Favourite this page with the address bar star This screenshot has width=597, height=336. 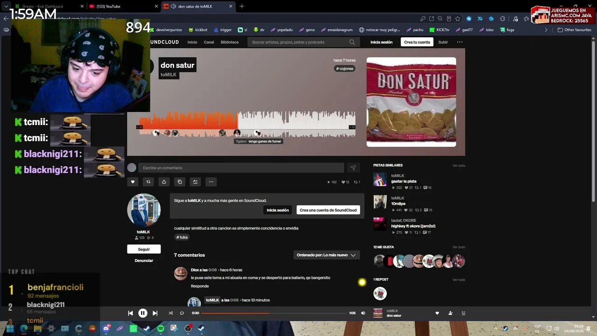tap(458, 19)
